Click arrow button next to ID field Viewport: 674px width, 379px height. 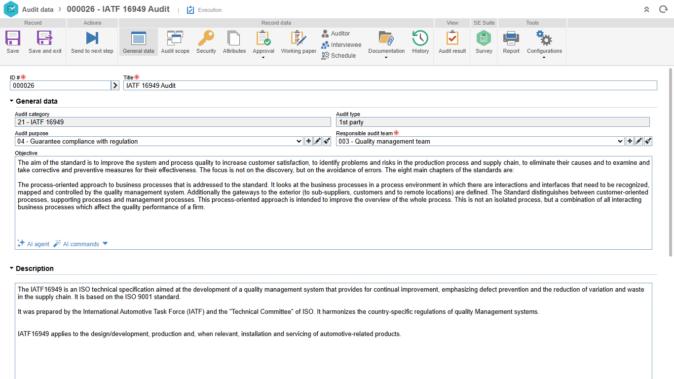pos(115,85)
